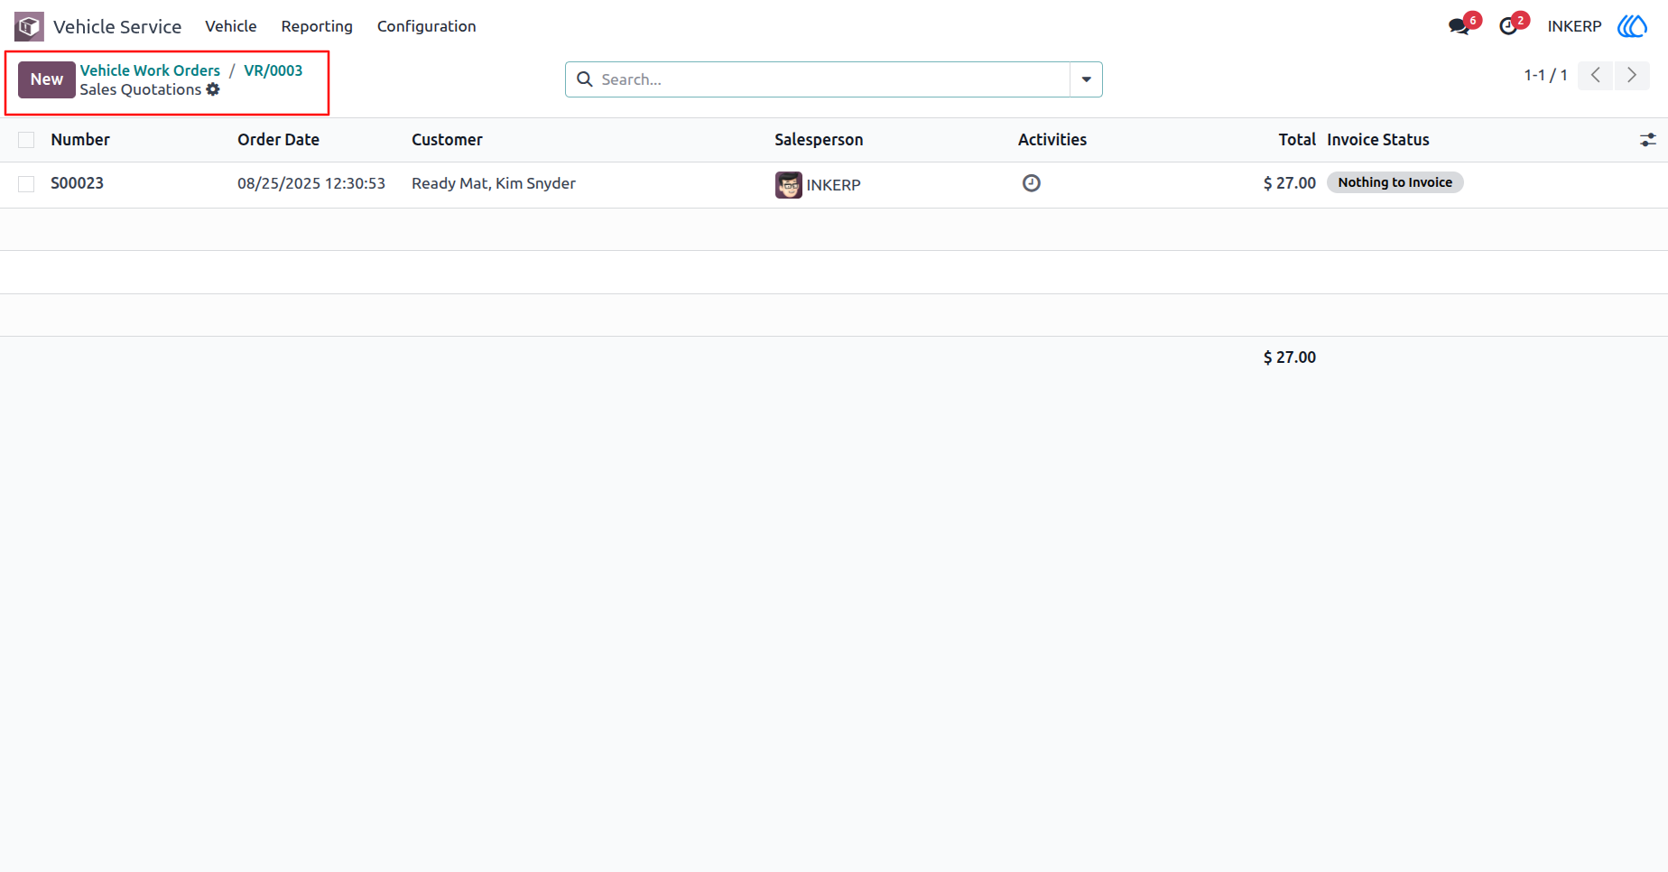1668x872 pixels.
Task: Click the Odoo logo icon at top right
Action: (1632, 26)
